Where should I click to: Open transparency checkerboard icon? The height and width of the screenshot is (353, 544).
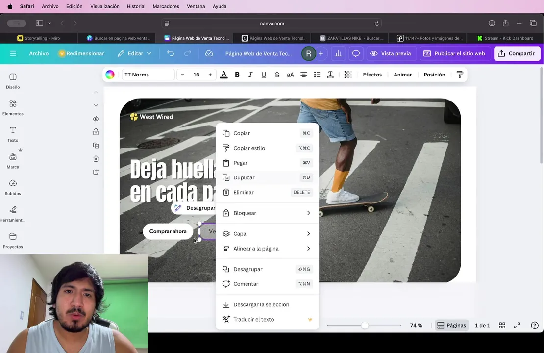point(347,75)
